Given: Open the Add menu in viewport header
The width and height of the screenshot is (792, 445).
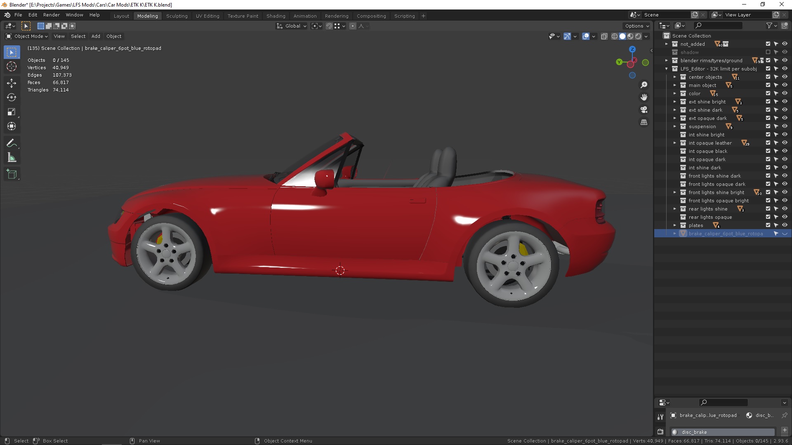Looking at the screenshot, I should 96,36.
